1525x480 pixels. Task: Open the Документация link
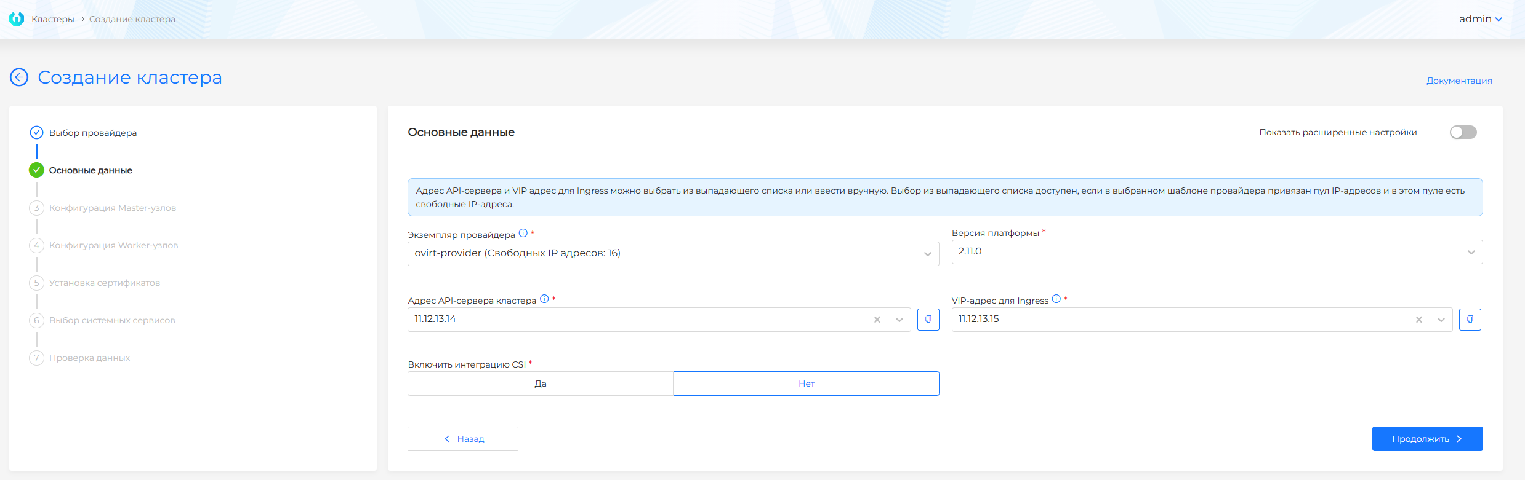[x=1459, y=81]
